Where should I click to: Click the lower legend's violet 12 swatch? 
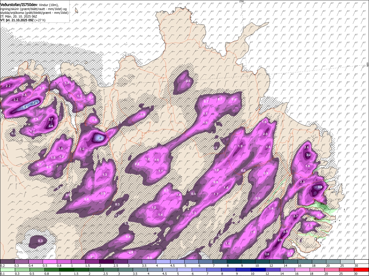tap(273, 270)
